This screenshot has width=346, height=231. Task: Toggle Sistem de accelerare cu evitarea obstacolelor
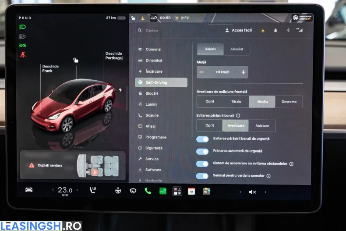tap(202, 163)
